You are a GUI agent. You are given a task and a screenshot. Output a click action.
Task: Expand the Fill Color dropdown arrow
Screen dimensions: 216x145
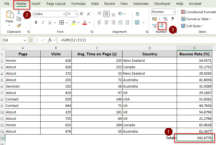click(x=78, y=23)
